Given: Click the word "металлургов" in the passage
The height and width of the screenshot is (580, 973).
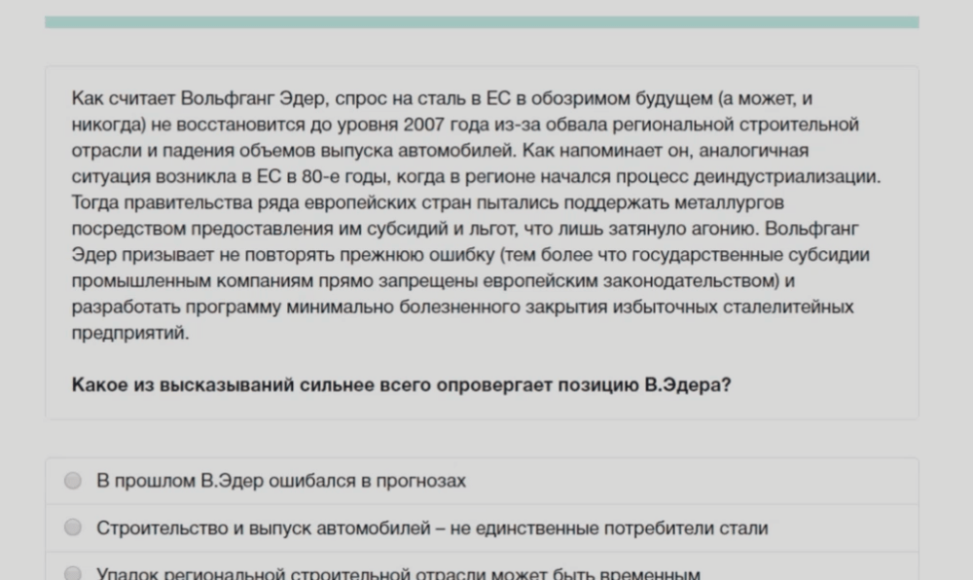Looking at the screenshot, I should tap(725, 202).
